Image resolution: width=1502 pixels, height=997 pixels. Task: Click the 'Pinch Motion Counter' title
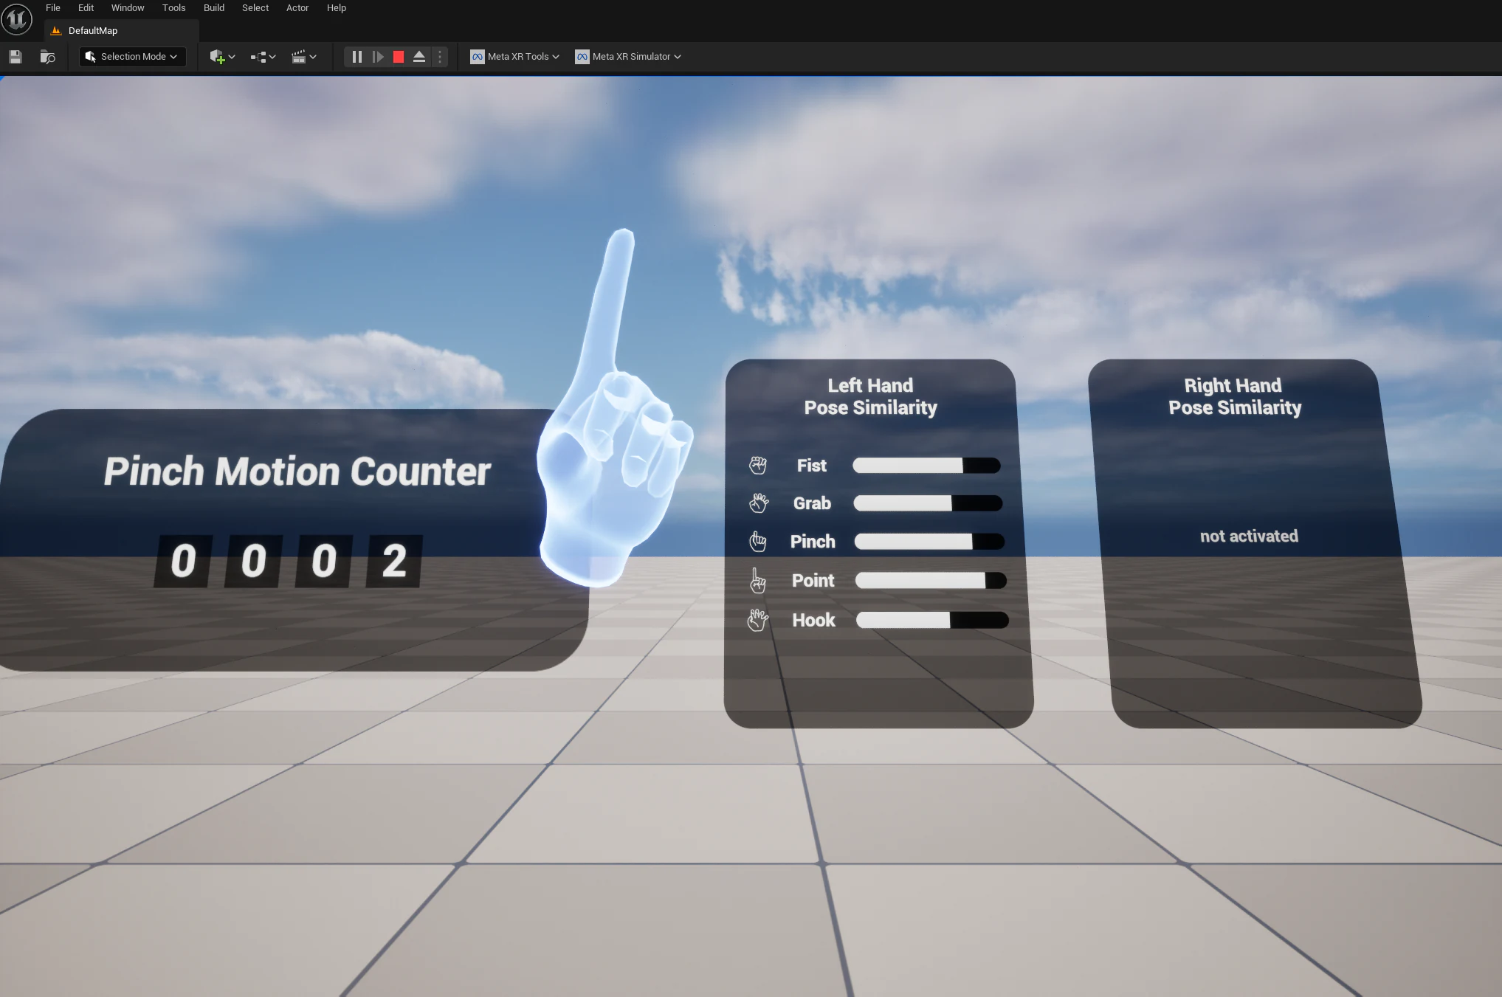click(297, 472)
